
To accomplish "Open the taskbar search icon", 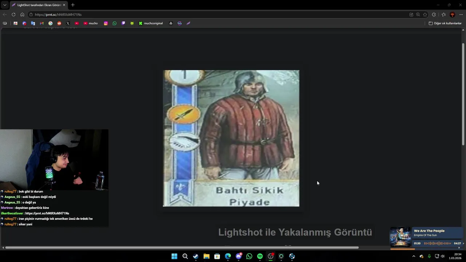I will [185, 256].
